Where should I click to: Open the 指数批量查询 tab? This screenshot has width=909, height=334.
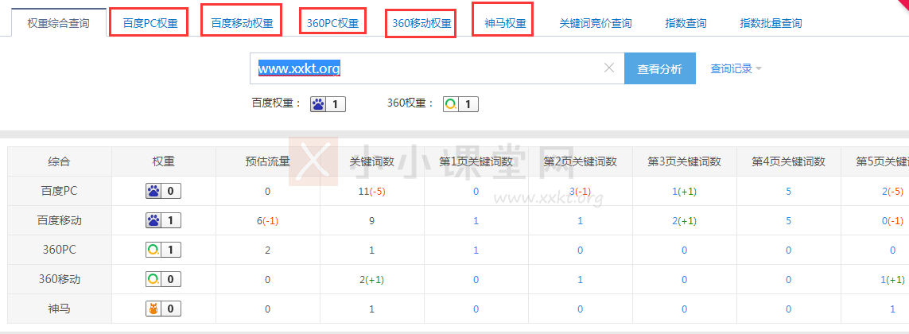click(x=771, y=24)
